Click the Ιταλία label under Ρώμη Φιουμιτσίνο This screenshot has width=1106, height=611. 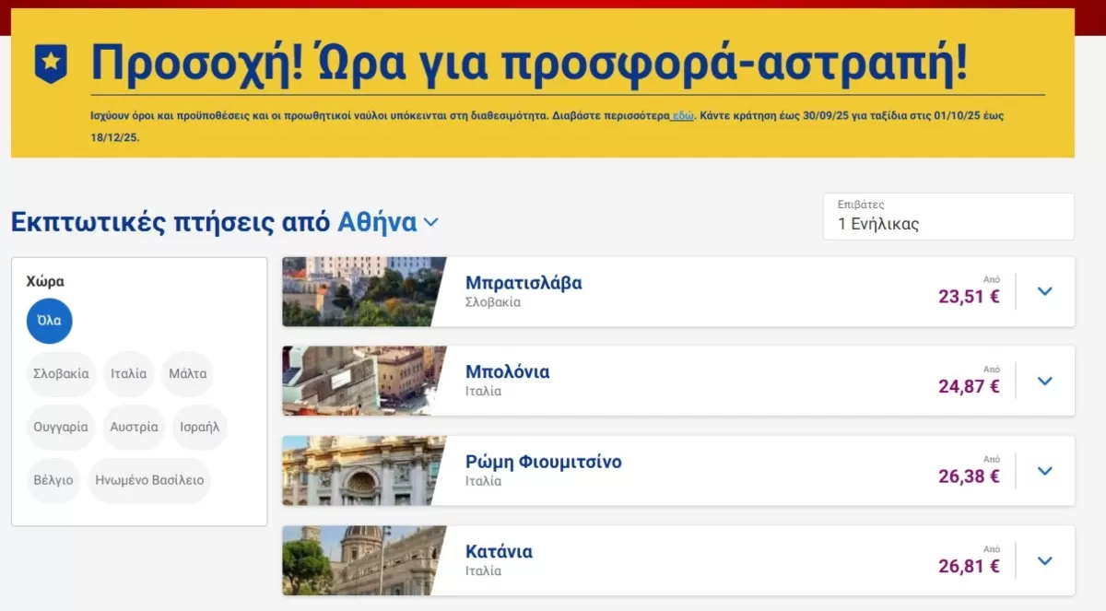[x=484, y=481]
